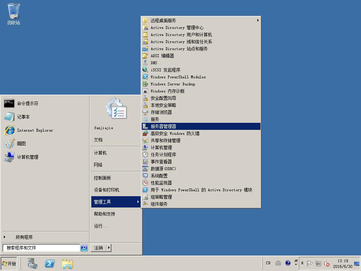Expand 所有程序 (All Programs)
The height and width of the screenshot is (271, 361).
[x=25, y=237]
